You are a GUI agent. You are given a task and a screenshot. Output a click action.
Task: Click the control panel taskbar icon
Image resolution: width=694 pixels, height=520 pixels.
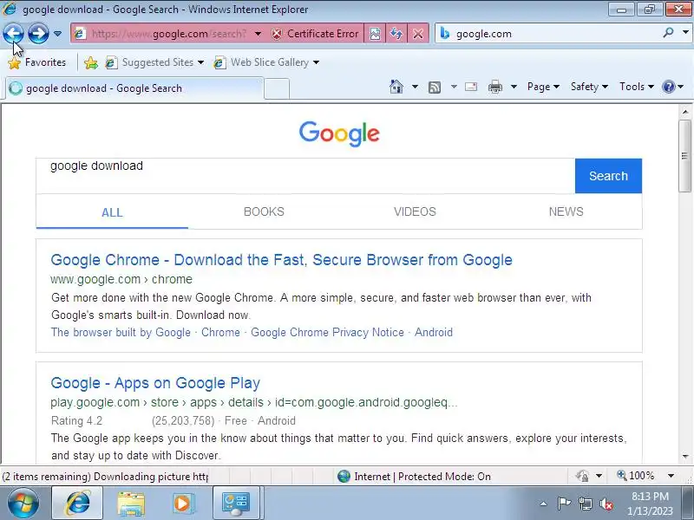(x=235, y=504)
